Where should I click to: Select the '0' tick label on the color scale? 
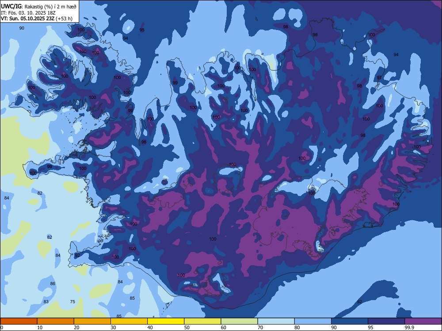click(x=2, y=327)
